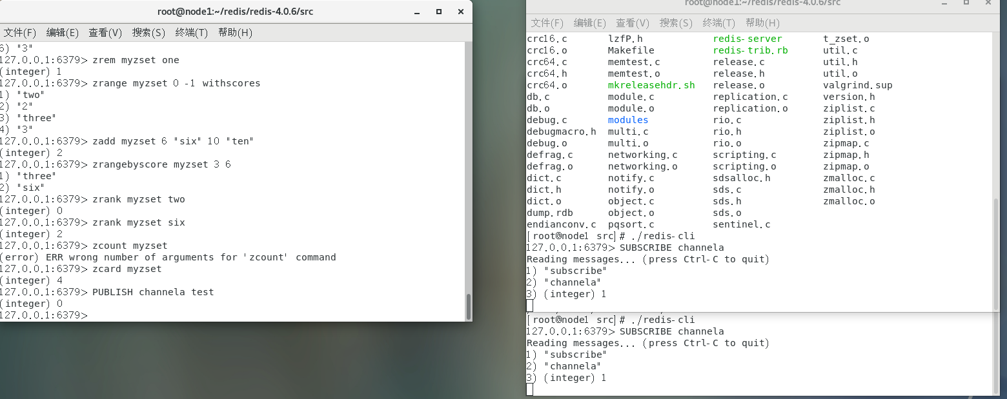This screenshot has width=1007, height=399.
Task: Click Makefile in the file listing
Action: click(x=631, y=50)
